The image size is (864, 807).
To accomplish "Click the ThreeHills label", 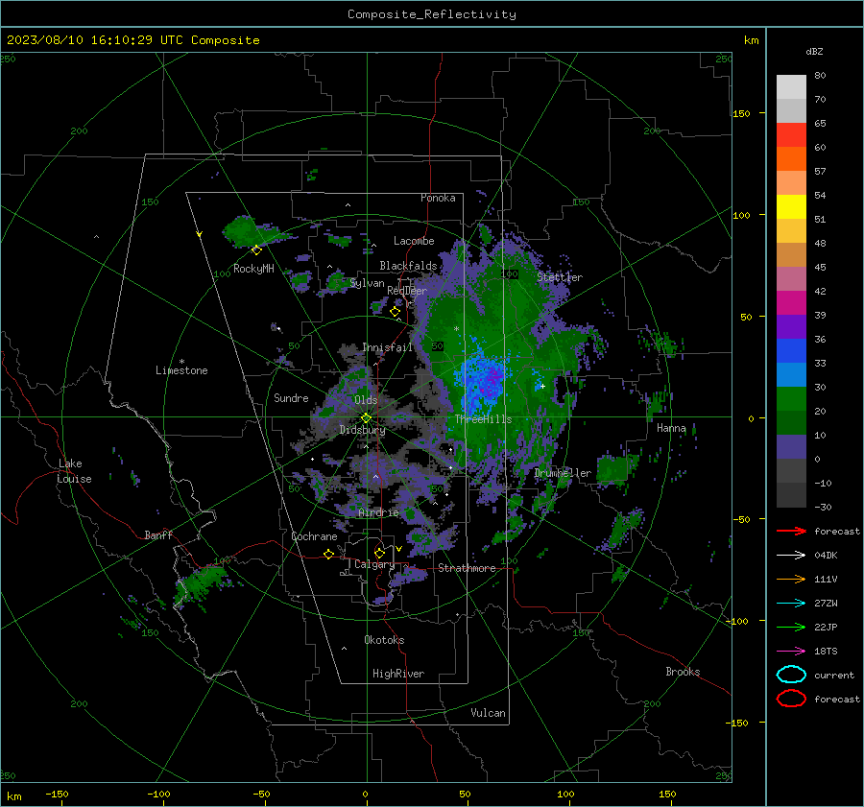I will pyautogui.click(x=483, y=419).
